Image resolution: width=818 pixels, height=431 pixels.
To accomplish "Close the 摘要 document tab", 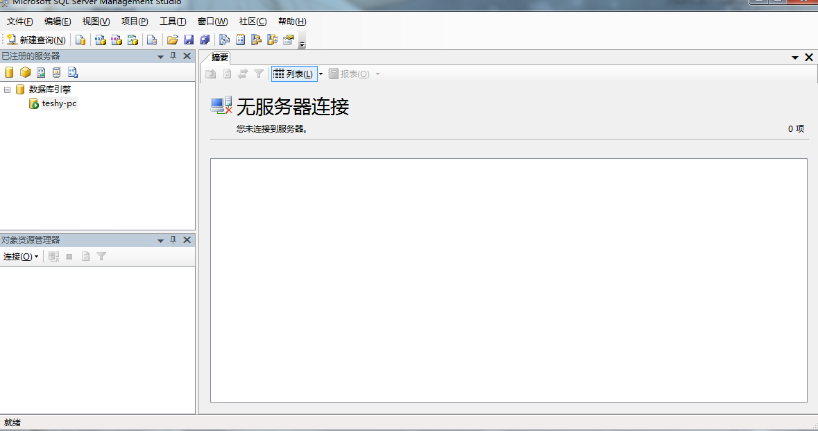I will pyautogui.click(x=809, y=58).
